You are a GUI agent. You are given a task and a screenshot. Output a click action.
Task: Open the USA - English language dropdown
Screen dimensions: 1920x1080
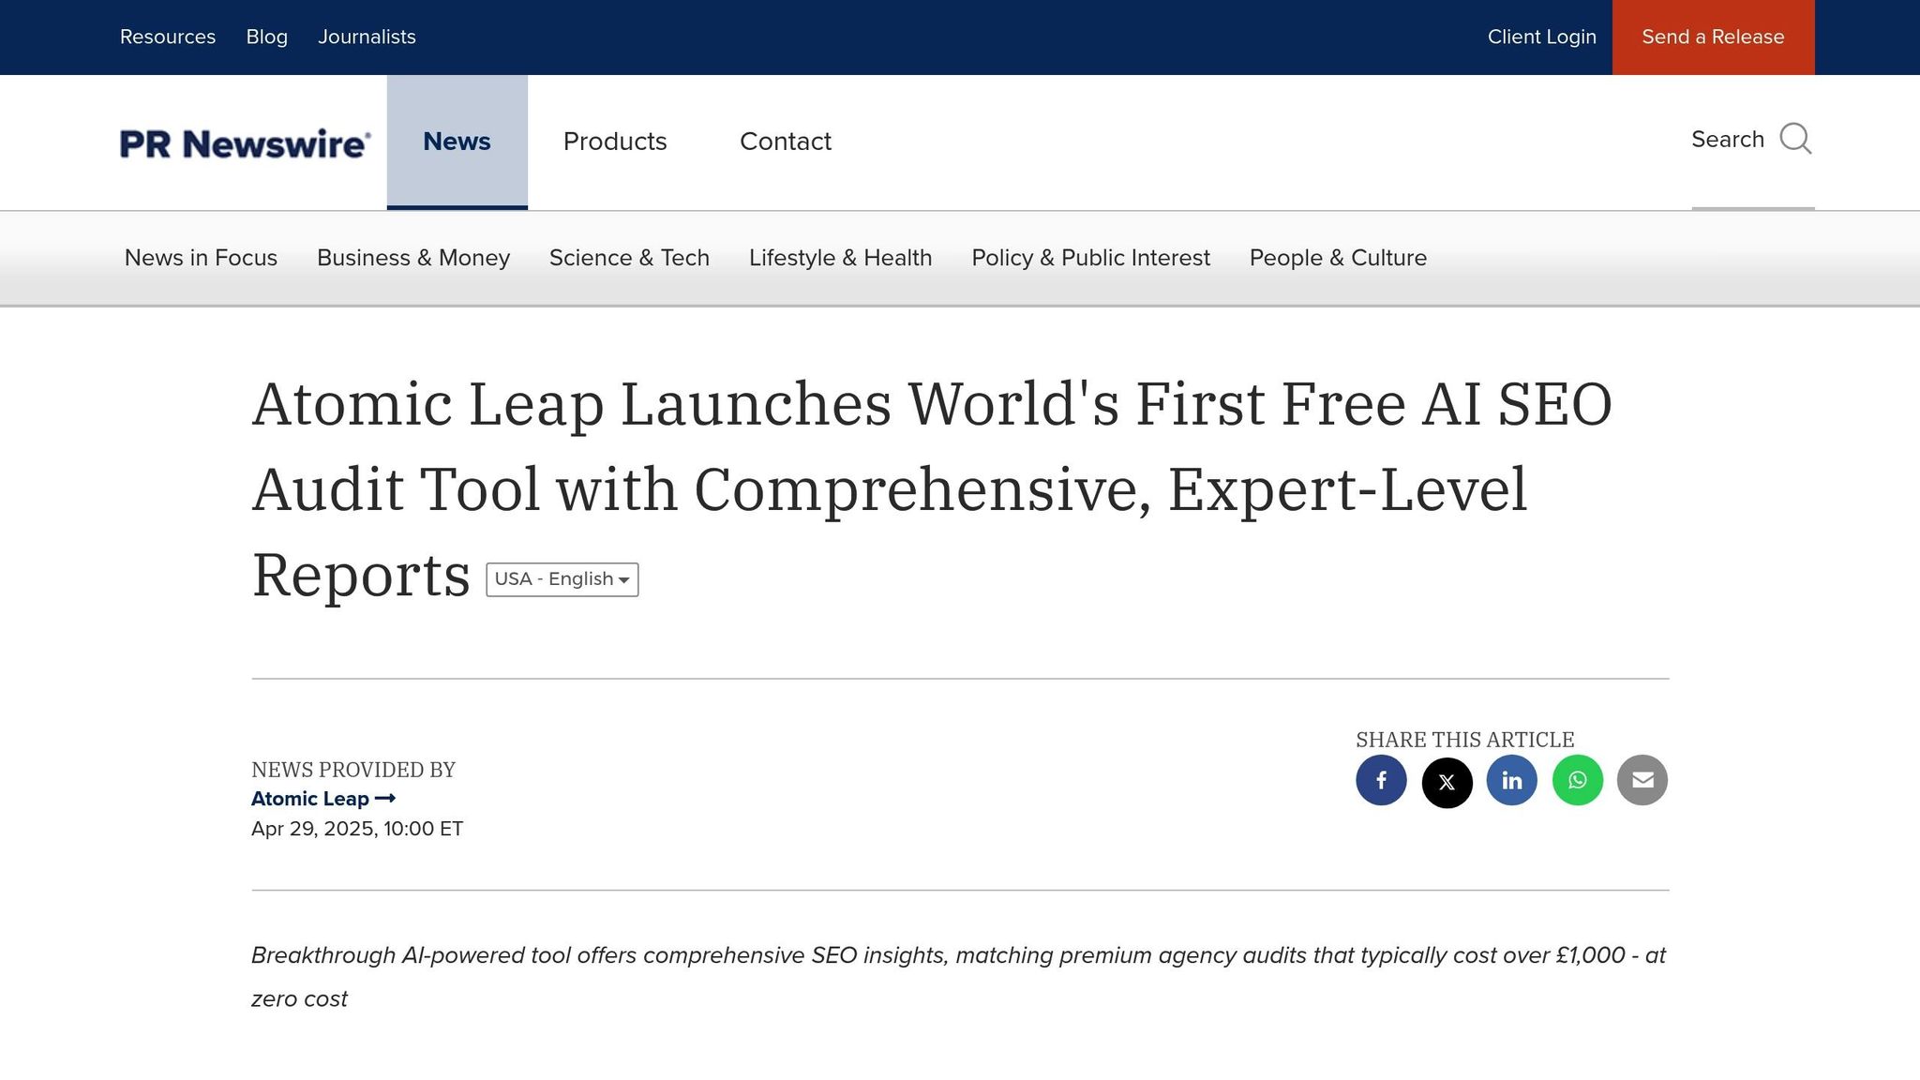(562, 579)
